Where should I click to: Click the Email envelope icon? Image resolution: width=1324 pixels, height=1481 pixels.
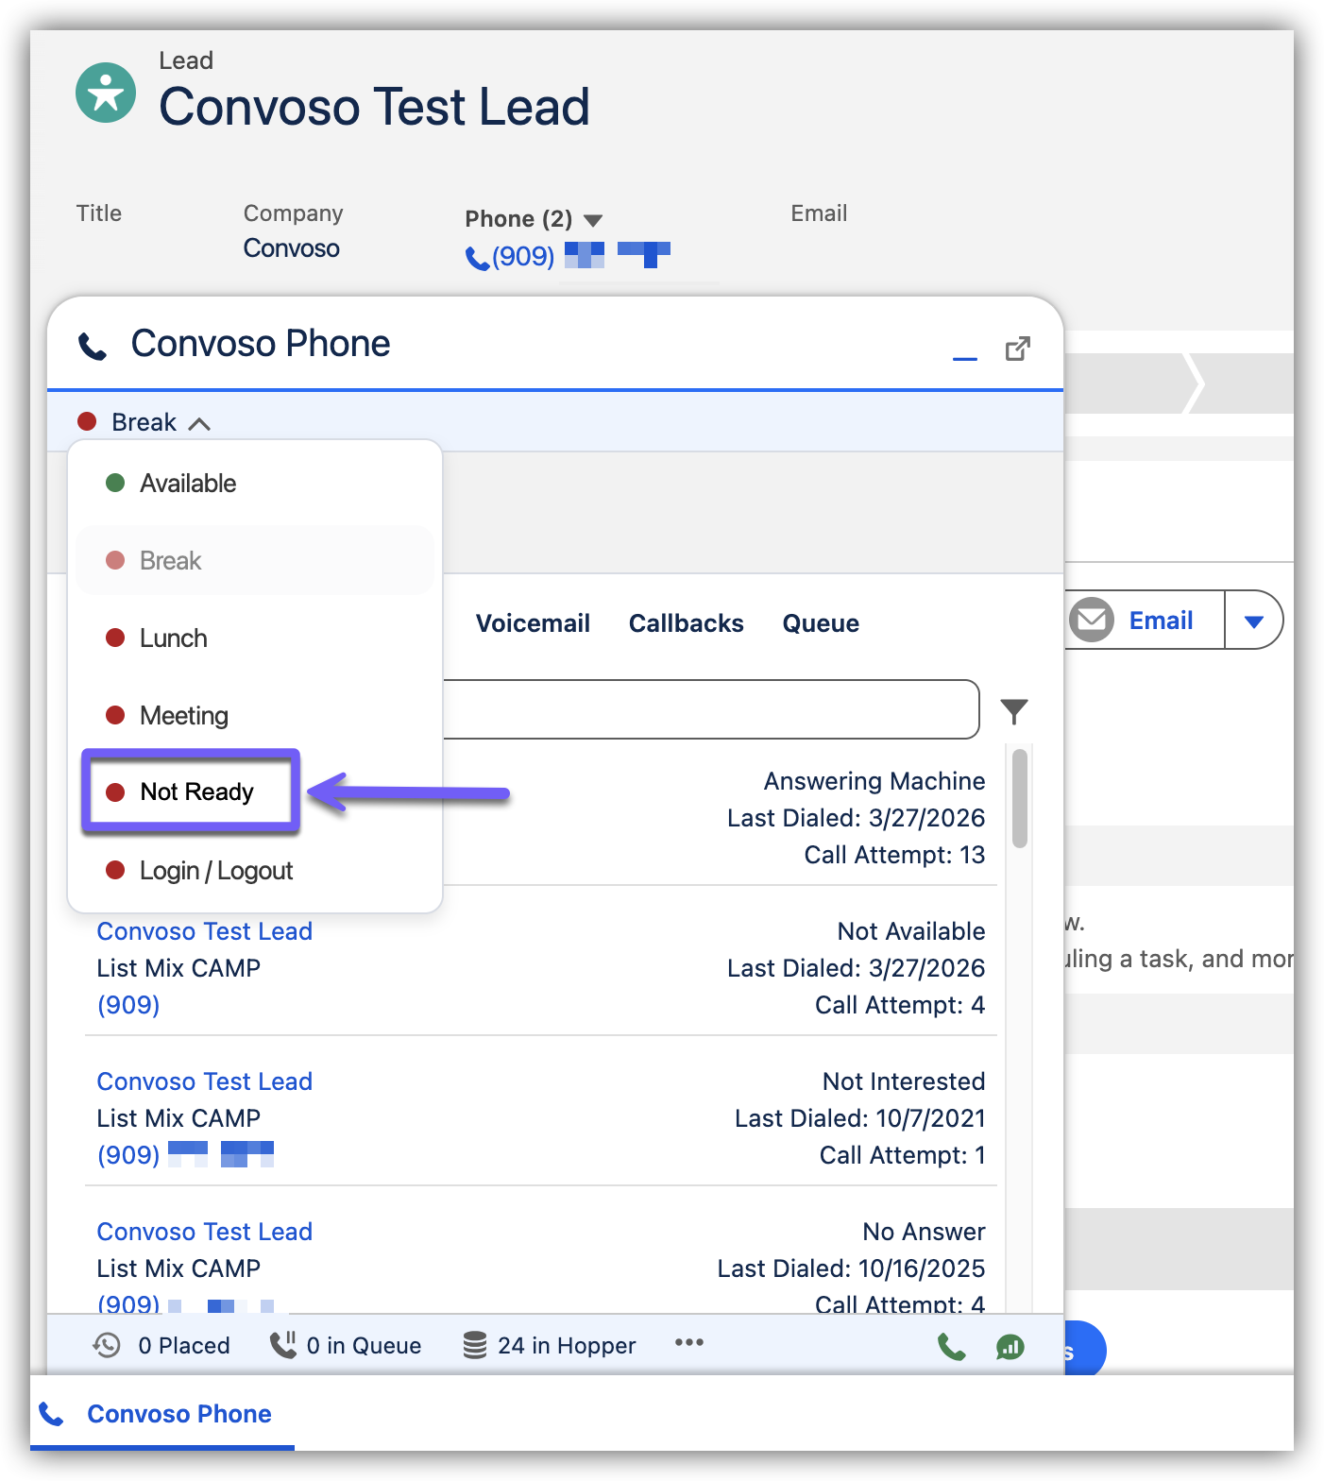1092,621
